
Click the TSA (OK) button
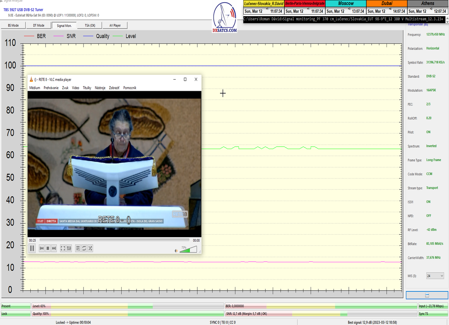tap(90, 25)
